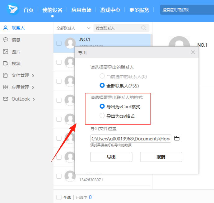Open the 信息 messages chat icon

coord(6,40)
